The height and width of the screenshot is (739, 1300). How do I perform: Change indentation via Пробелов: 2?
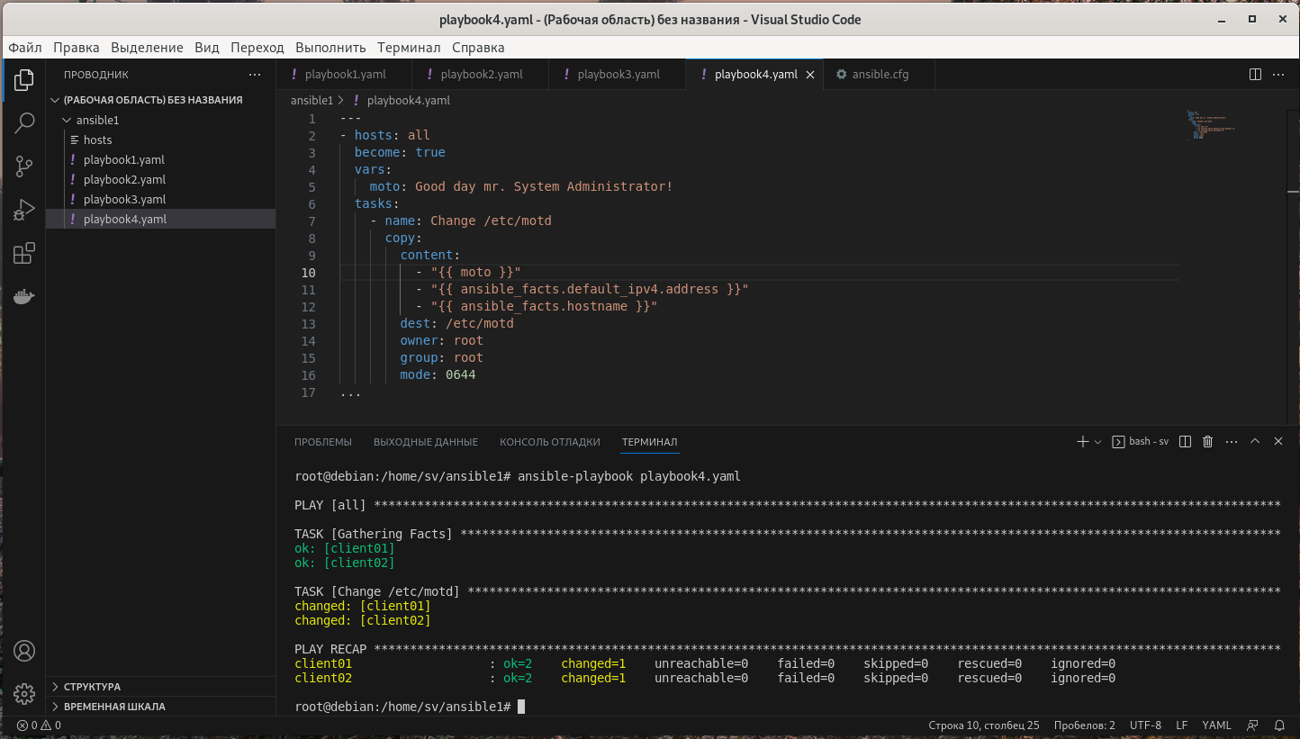pyautogui.click(x=1084, y=725)
